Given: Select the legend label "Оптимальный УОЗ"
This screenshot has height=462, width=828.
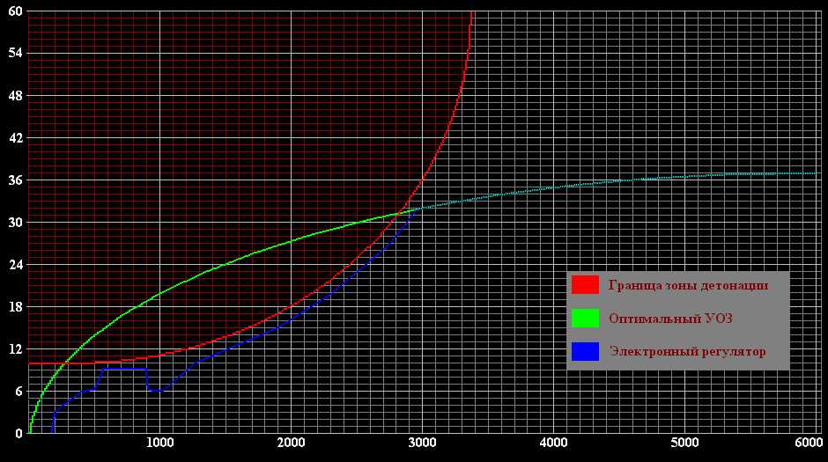Looking at the screenshot, I should tap(670, 319).
